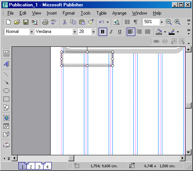Select the Text Box tool

[6, 54]
